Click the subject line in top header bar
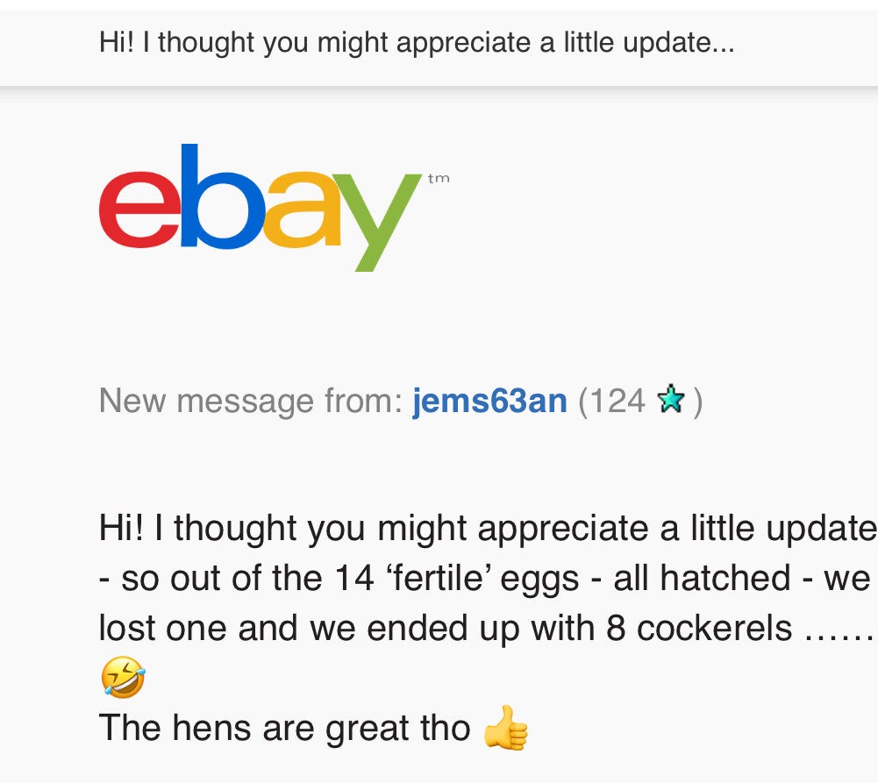878x783 pixels. point(417,43)
